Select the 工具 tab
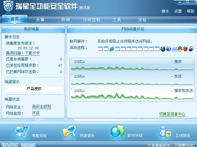This screenshot has height=147, width=197. coord(117,20)
